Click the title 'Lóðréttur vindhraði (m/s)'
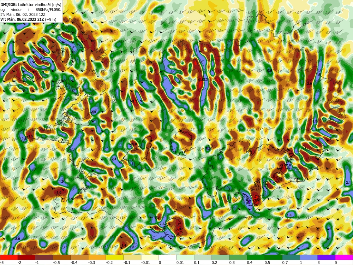 coord(40,5)
